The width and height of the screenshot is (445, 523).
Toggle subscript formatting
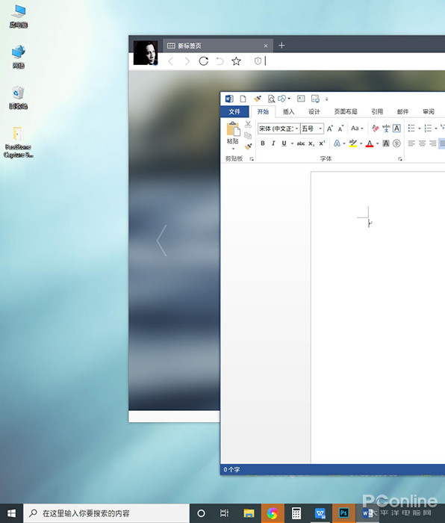(311, 143)
